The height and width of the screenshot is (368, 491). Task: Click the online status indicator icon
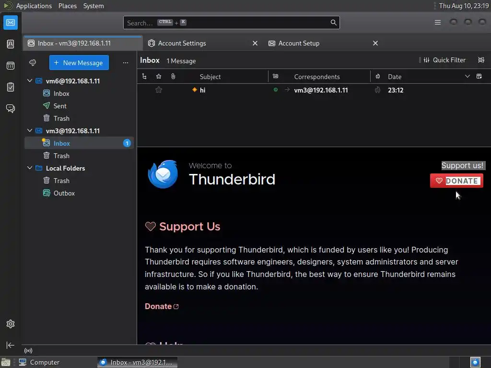point(28,350)
